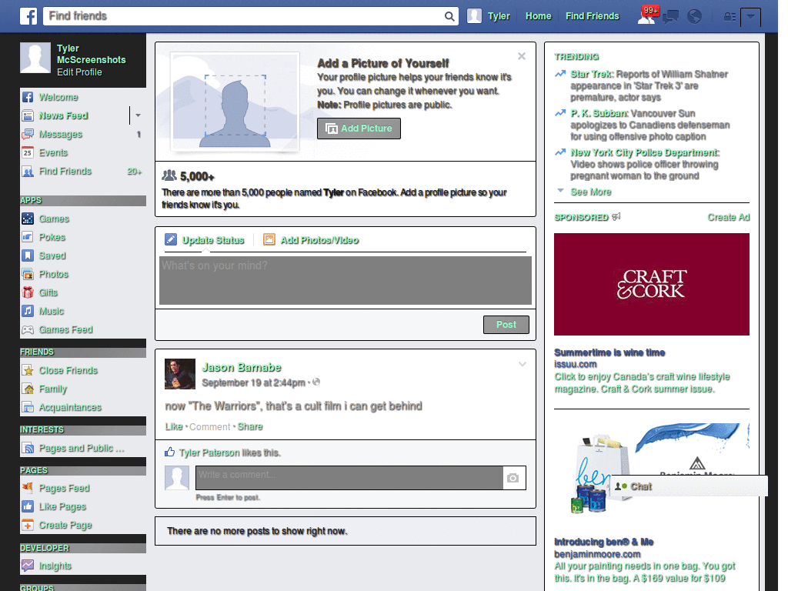The image size is (788, 591).
Task: Click the Add Photos/Video icon
Action: [x=269, y=239]
